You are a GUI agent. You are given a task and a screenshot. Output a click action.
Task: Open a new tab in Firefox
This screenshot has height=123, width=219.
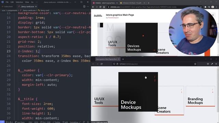[123, 59]
